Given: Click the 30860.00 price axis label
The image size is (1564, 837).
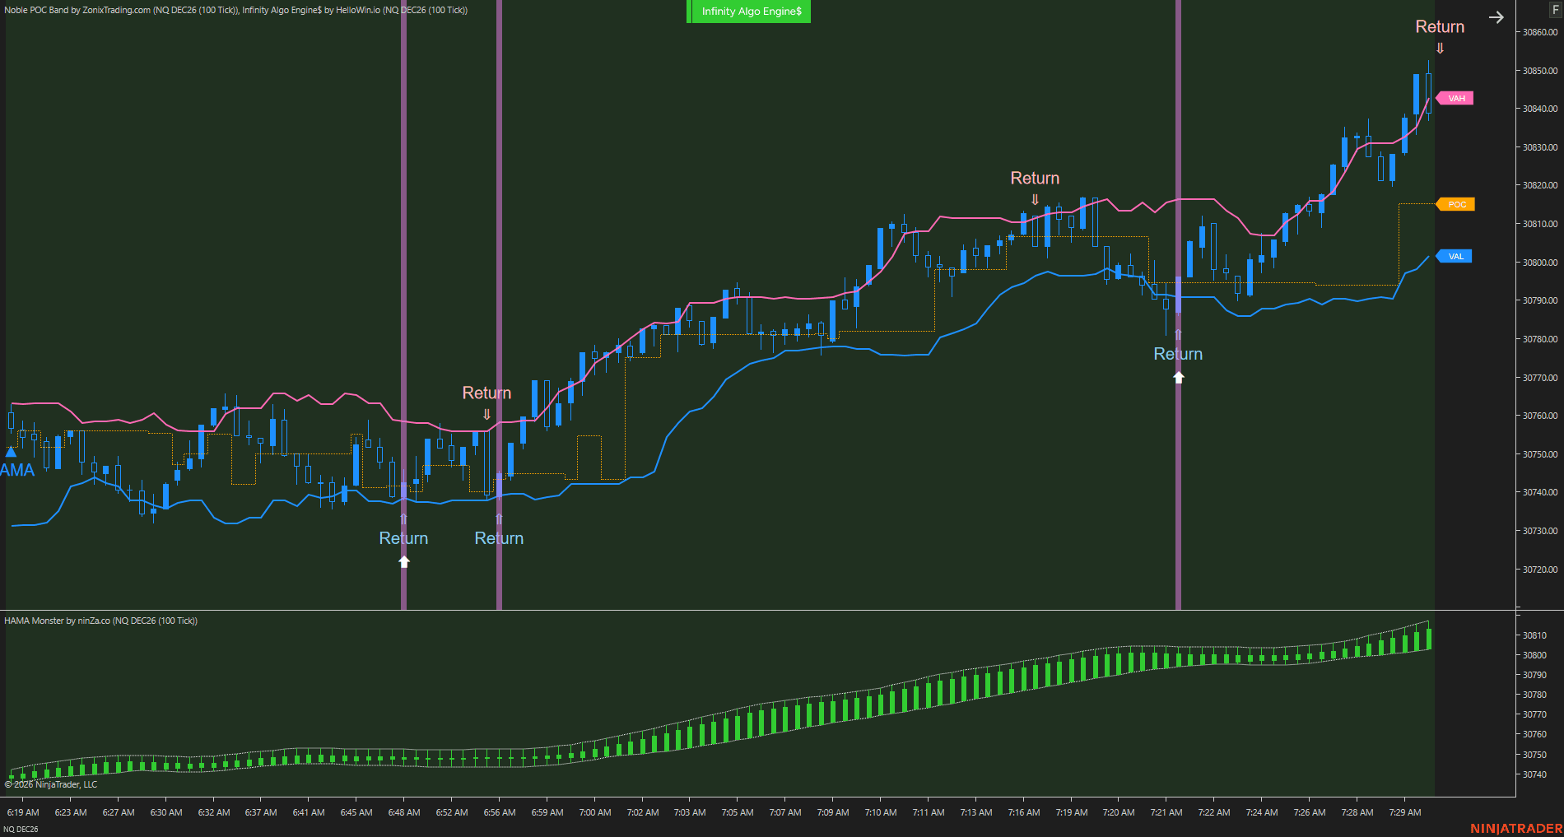Looking at the screenshot, I should (x=1540, y=32).
